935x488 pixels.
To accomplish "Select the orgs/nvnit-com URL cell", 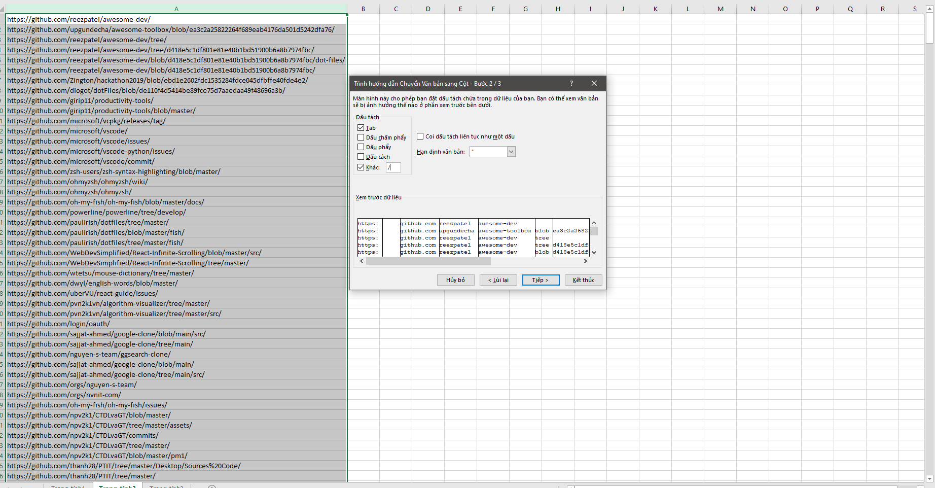I will pos(176,395).
